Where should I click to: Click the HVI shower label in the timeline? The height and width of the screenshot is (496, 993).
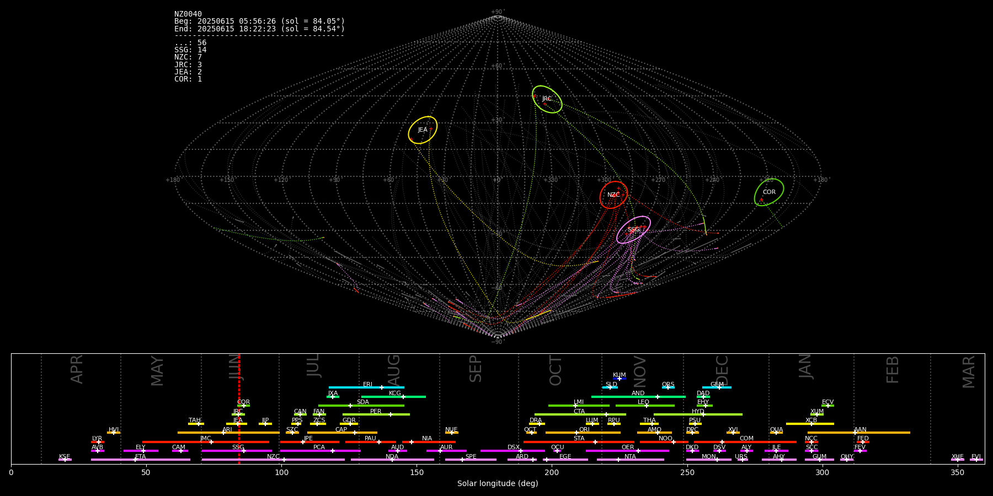coord(114,430)
